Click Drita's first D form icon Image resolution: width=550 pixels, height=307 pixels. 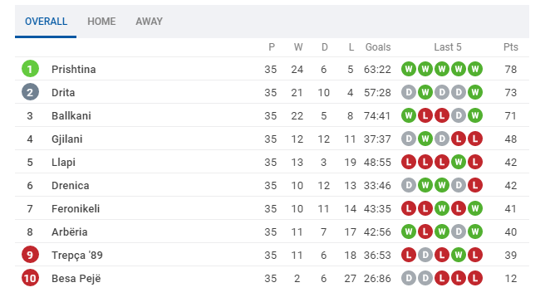pyautogui.click(x=409, y=92)
